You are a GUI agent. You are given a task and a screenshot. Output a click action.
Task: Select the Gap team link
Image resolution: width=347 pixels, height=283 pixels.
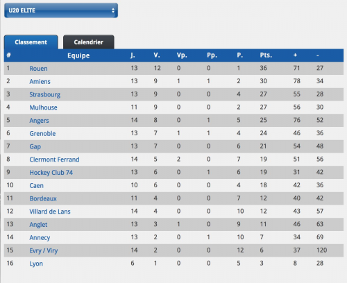(35, 146)
